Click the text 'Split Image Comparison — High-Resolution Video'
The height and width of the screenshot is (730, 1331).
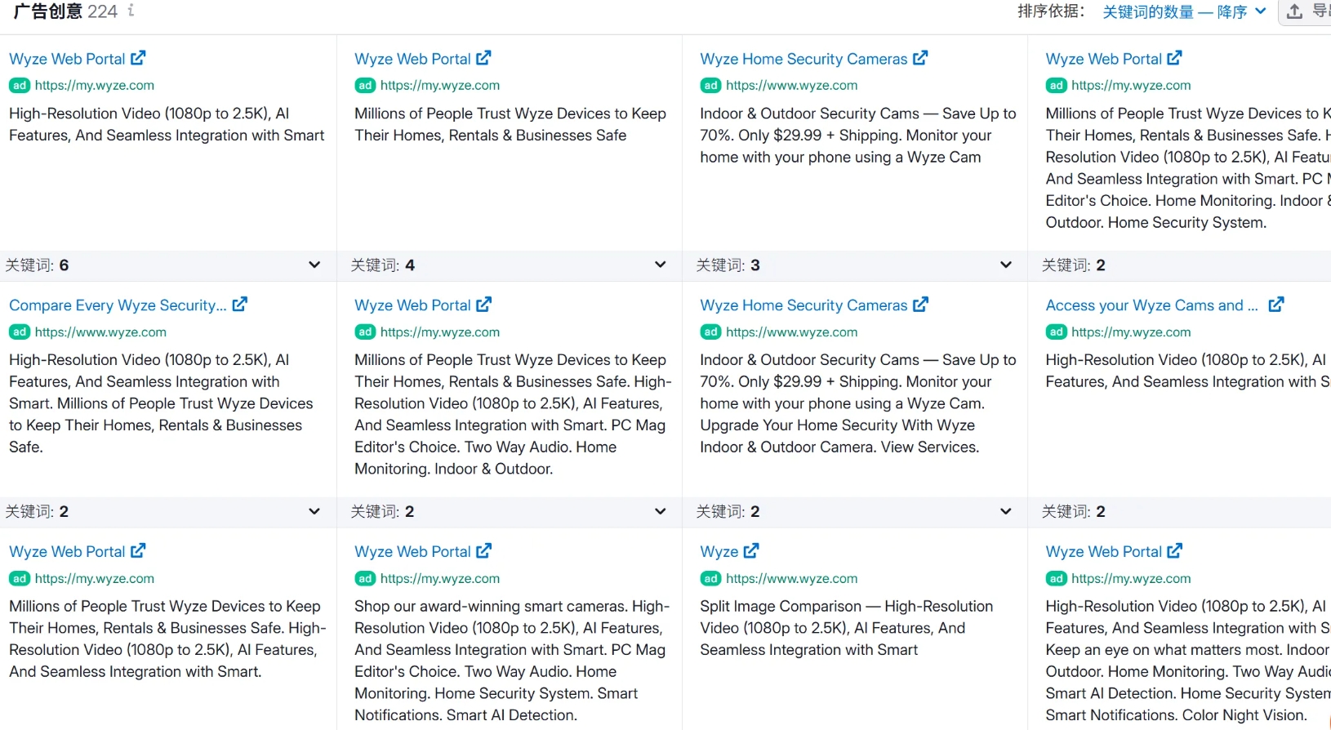tap(846, 617)
